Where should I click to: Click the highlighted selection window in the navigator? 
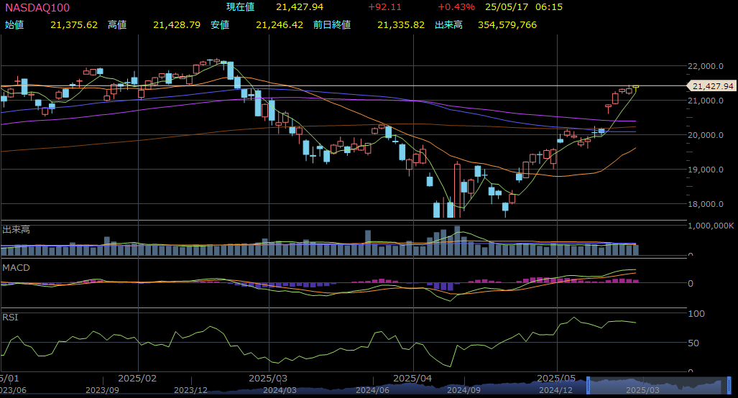coord(658,386)
